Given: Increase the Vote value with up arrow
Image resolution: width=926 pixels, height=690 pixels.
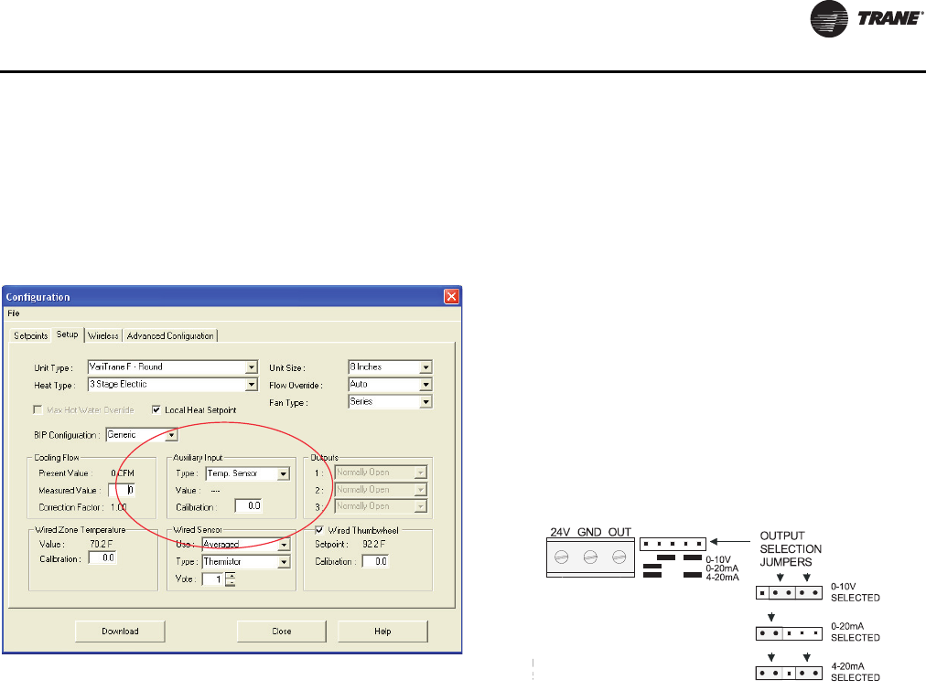Looking at the screenshot, I should [x=231, y=576].
